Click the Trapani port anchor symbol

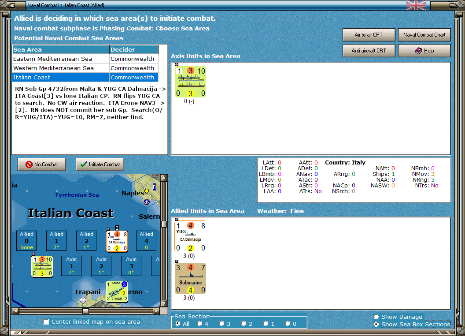click(83, 300)
